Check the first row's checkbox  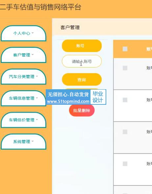pos(125,68)
